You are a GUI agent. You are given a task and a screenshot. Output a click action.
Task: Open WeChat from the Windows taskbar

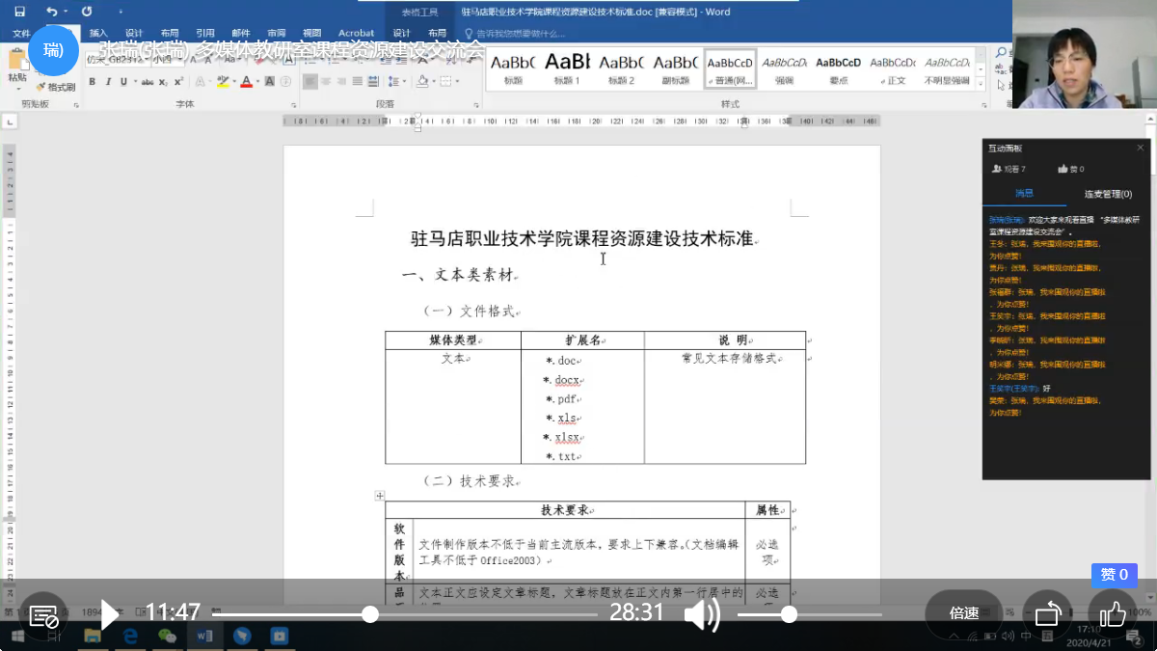168,636
